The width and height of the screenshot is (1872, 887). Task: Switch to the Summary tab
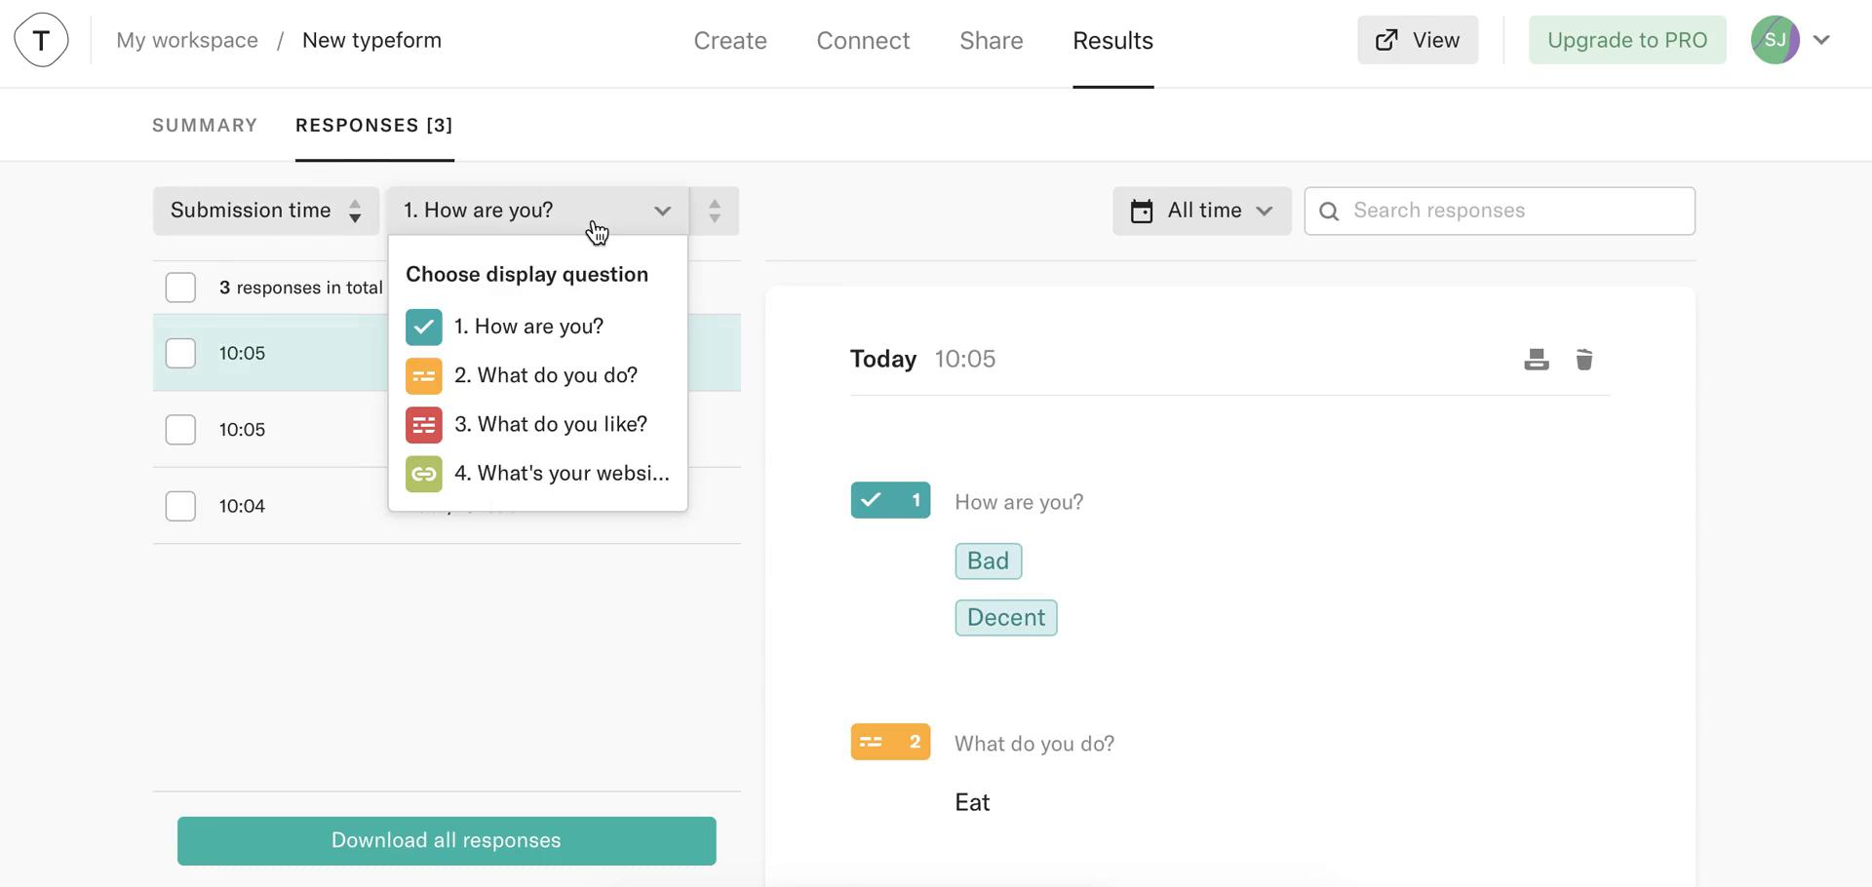tap(205, 125)
